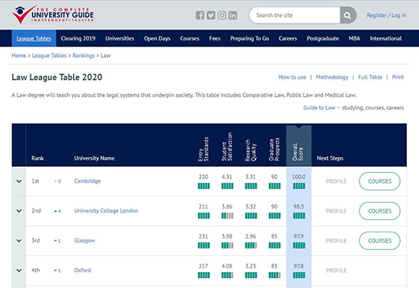Open the Clearing 2019 menu item
The image size is (419, 288).
pos(78,38)
